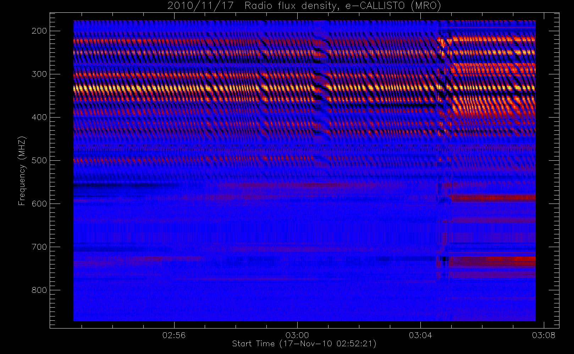Image resolution: width=574 pixels, height=354 pixels.
Task: Click the plot title 'Radio flux density, e-CALLISTO (MRO)'
Action: click(x=343, y=6)
